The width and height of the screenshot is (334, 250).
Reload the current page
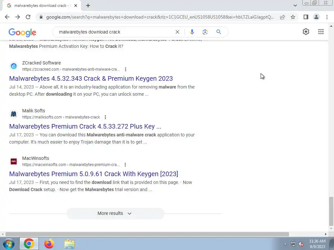tap(28, 17)
